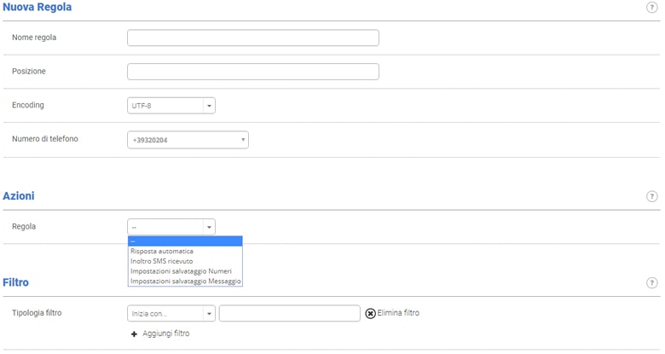Screen dimensions: 665x354
Task: Click the Encoding label
Action: pos(28,105)
